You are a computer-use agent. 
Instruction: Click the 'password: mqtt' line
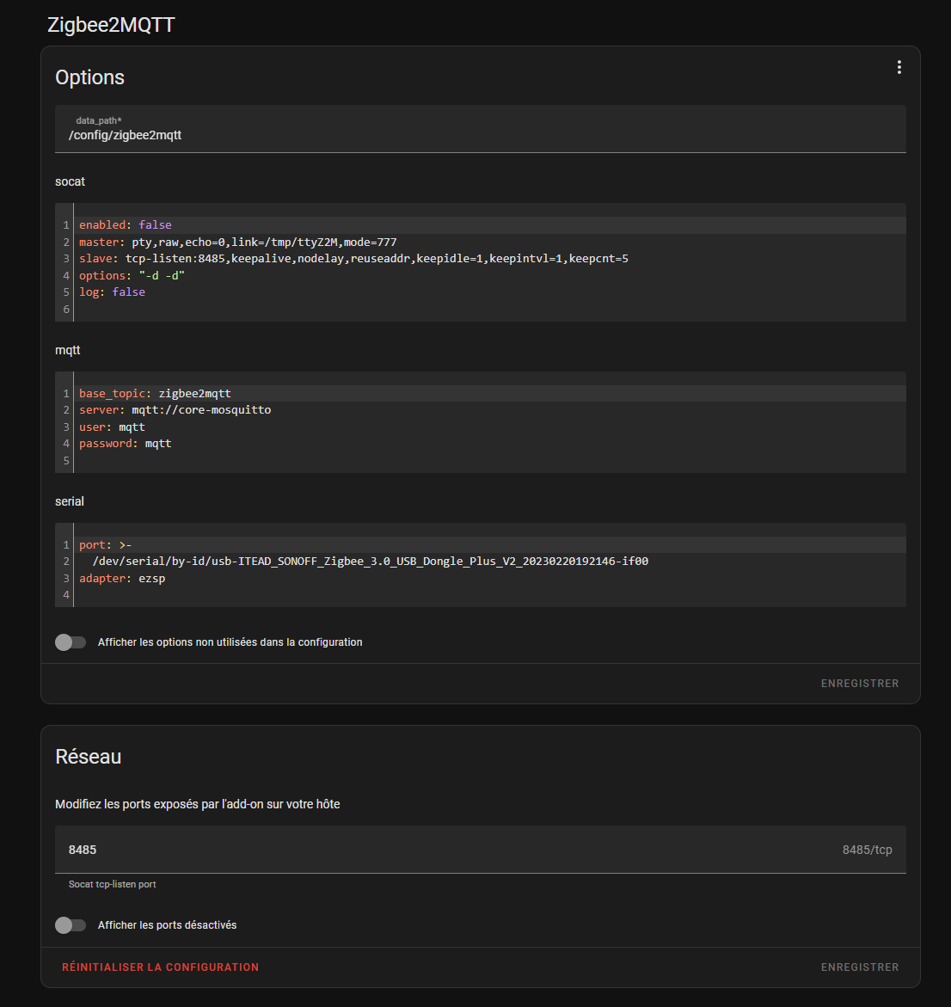125,444
